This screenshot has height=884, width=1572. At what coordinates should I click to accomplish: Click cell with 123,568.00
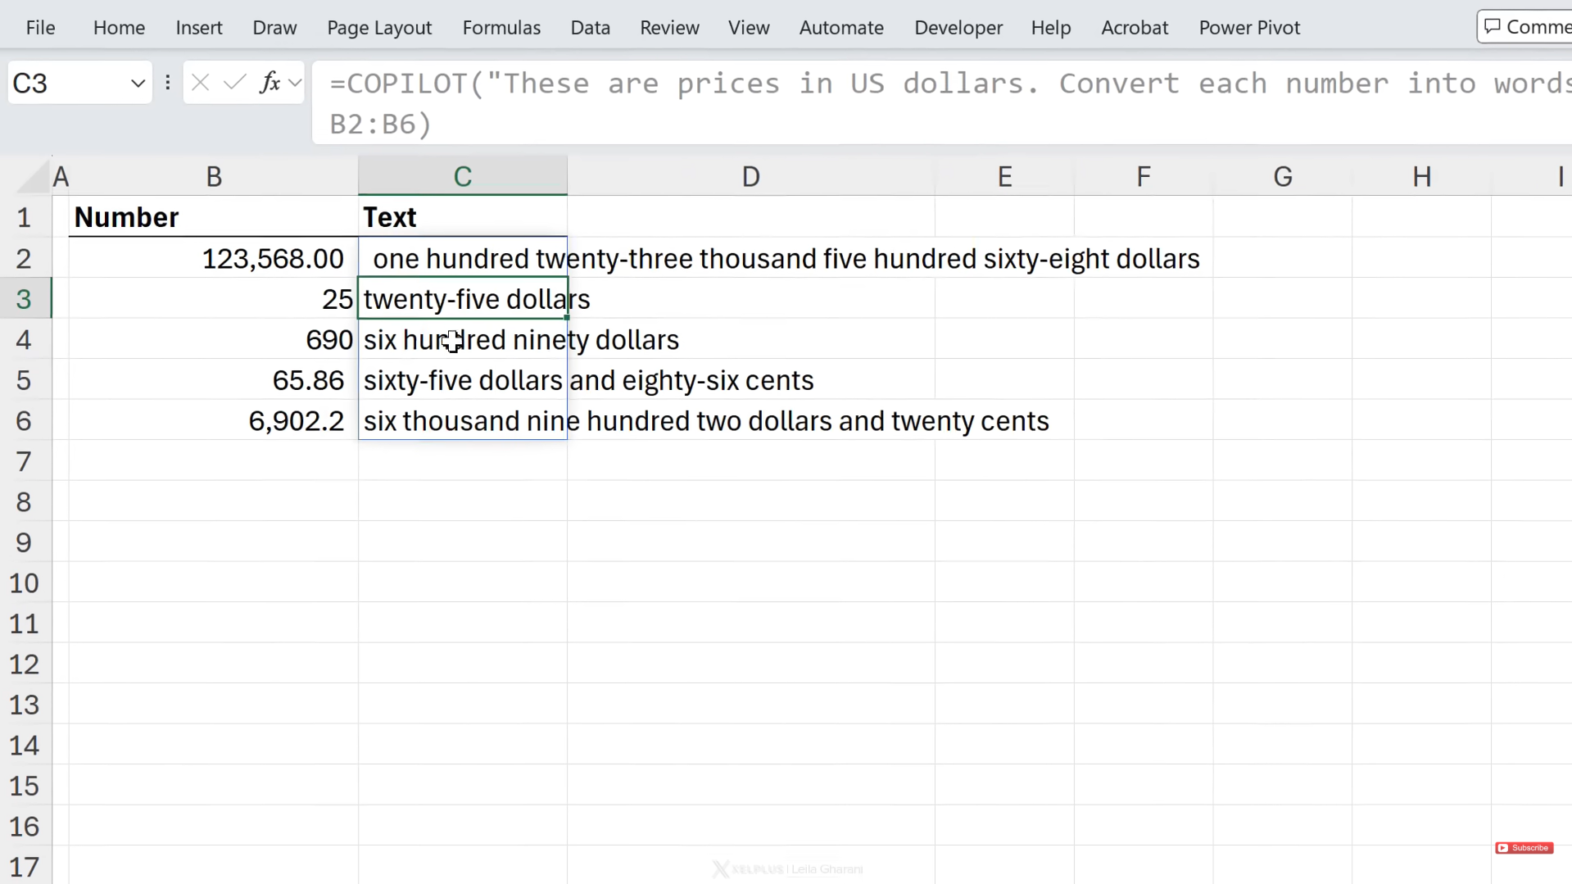click(214, 258)
